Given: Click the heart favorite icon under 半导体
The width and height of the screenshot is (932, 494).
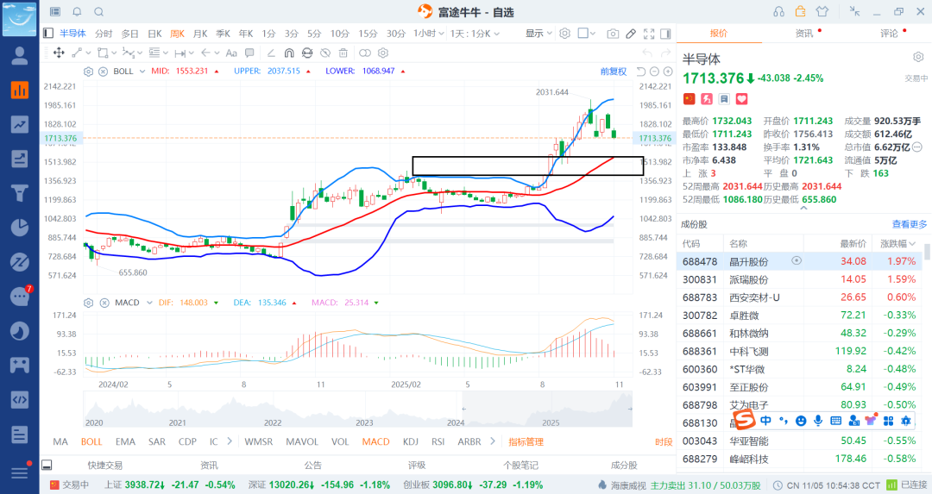Looking at the screenshot, I should 741,99.
